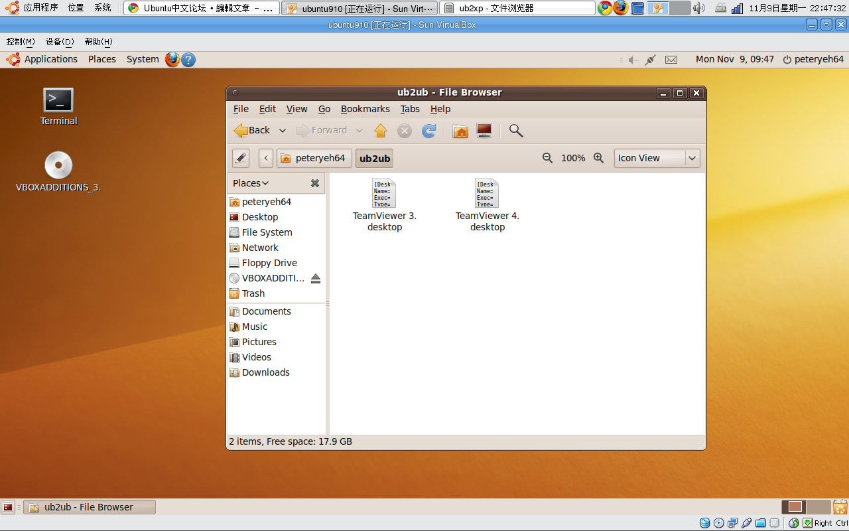Viewport: 849px width, 531px height.
Task: Expand the Places side pane selector
Action: pos(251,183)
